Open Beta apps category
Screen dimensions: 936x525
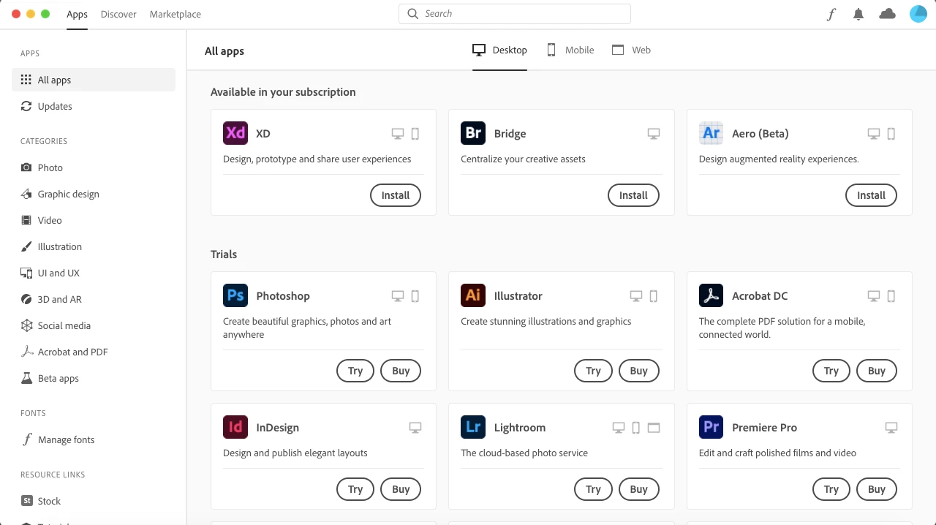click(94, 378)
